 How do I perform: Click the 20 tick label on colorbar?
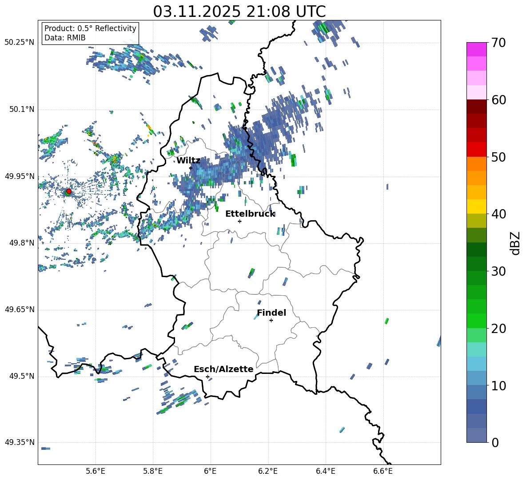click(498, 328)
